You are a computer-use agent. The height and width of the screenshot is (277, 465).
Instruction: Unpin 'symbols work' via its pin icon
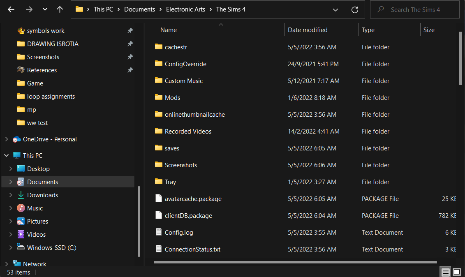tap(130, 30)
